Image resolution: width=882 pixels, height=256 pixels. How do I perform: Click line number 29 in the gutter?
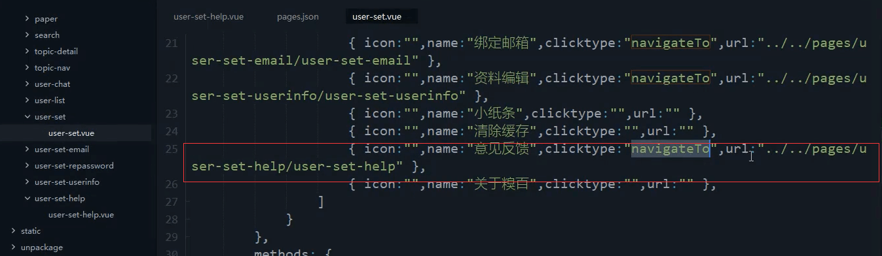tap(171, 238)
